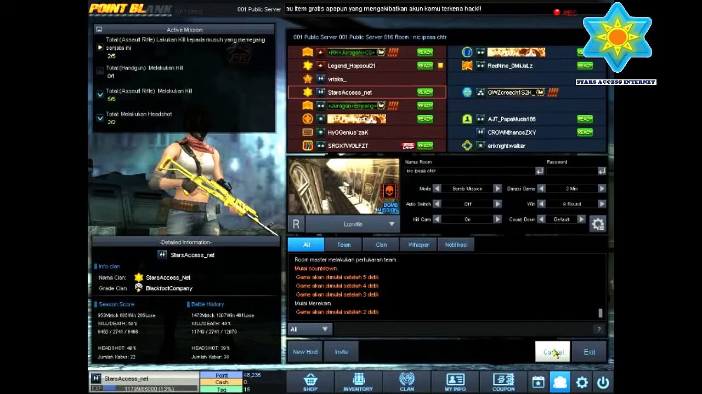Switch to the Clan chat tab

[381, 245]
